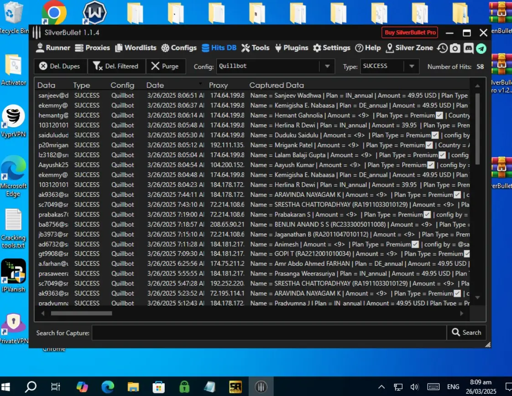Sort hits by the Data column header
This screenshot has width=512, height=396.
(47, 85)
